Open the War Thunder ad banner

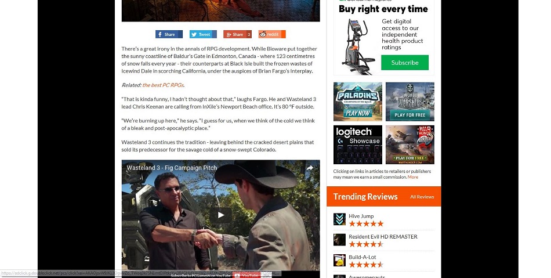(409, 145)
